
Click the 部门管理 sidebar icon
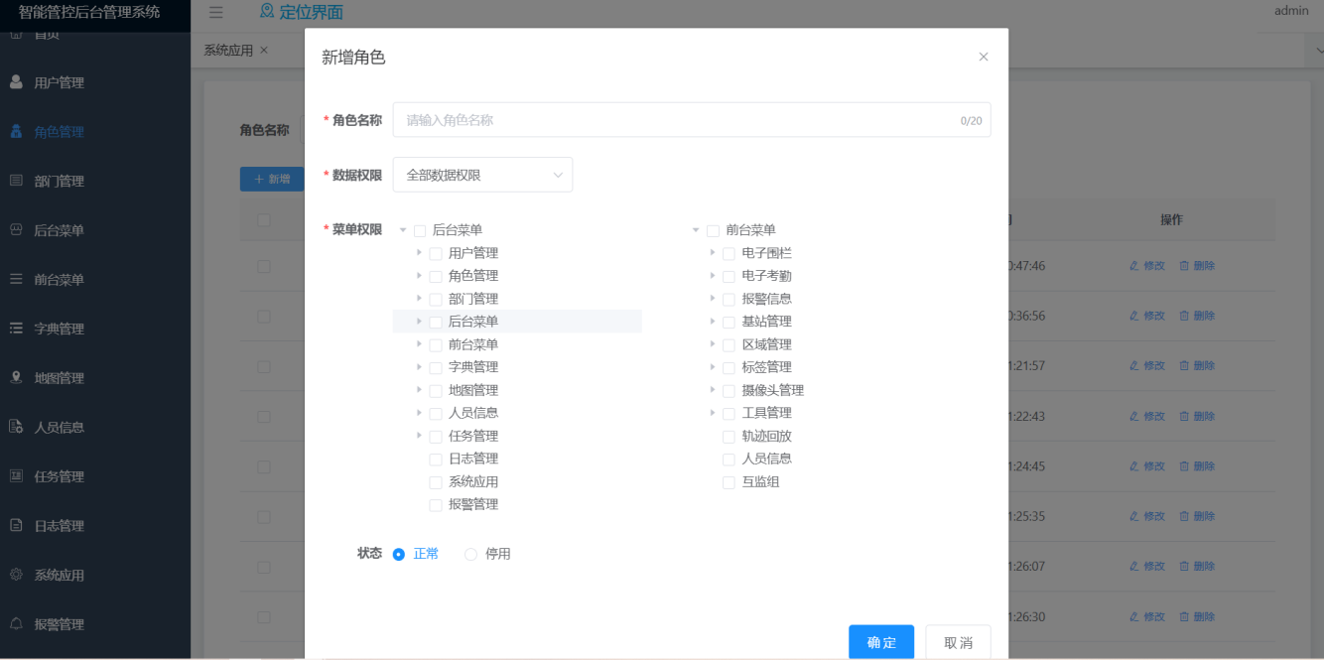click(x=16, y=181)
